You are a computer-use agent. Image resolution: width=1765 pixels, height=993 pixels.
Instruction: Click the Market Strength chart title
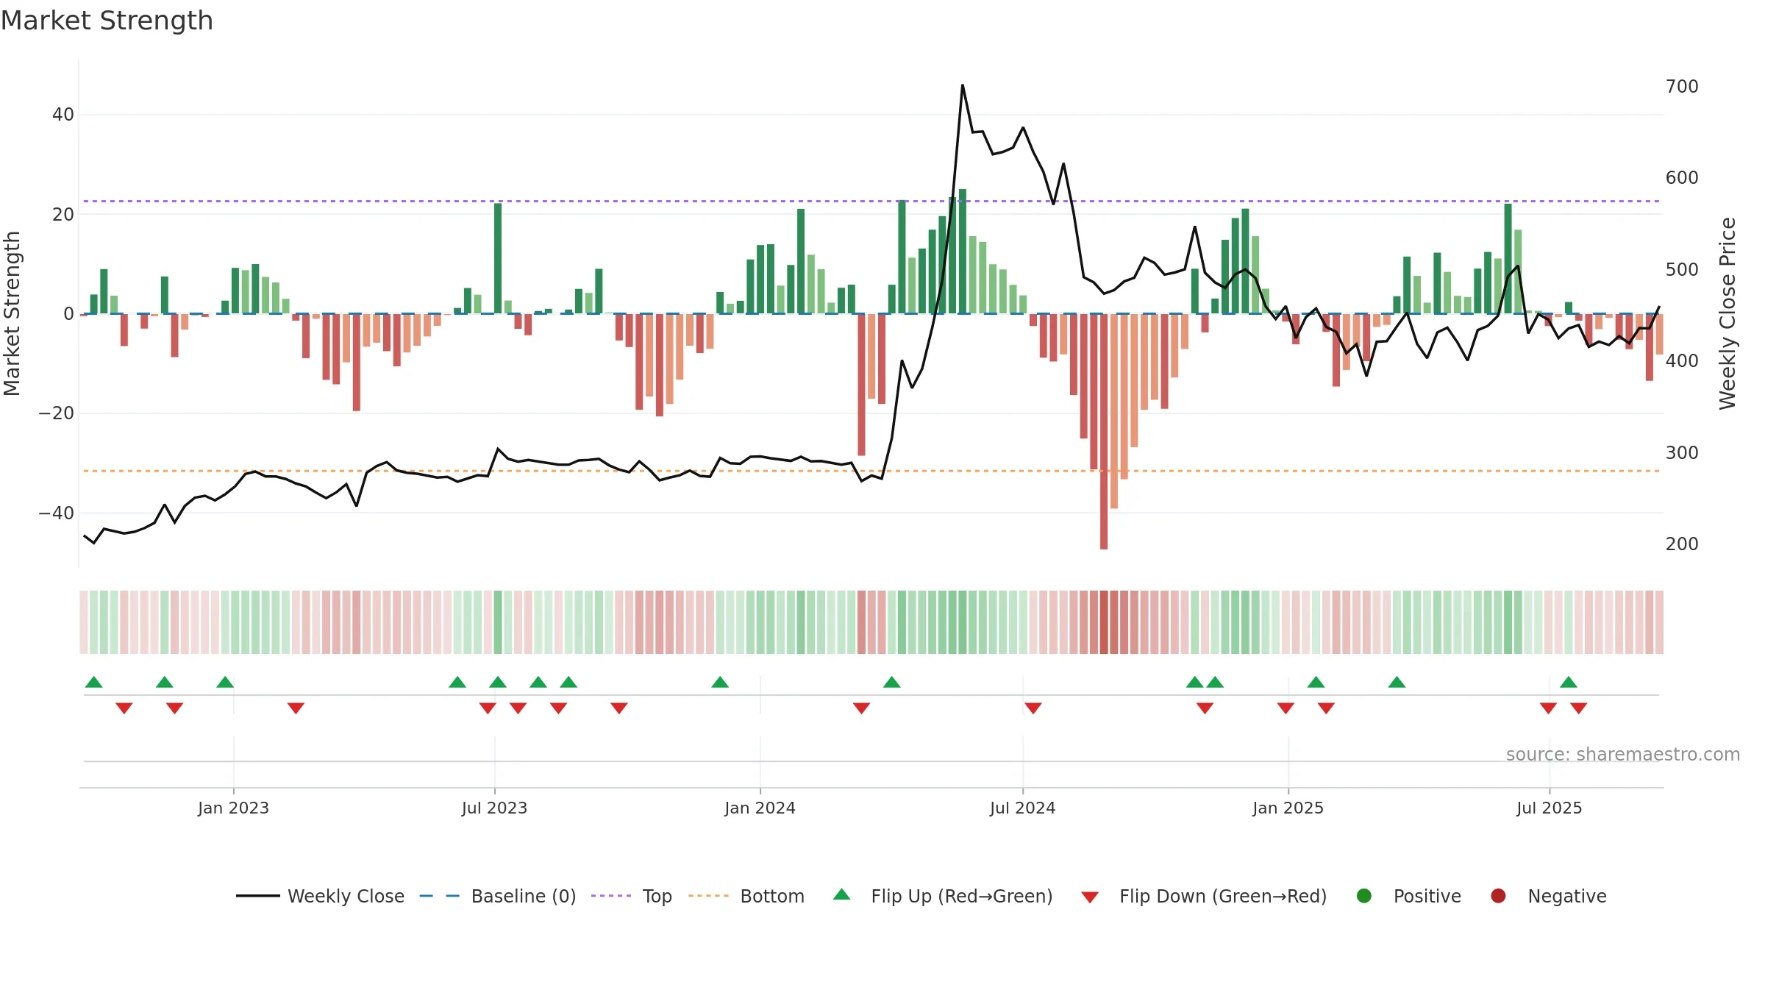tap(107, 21)
